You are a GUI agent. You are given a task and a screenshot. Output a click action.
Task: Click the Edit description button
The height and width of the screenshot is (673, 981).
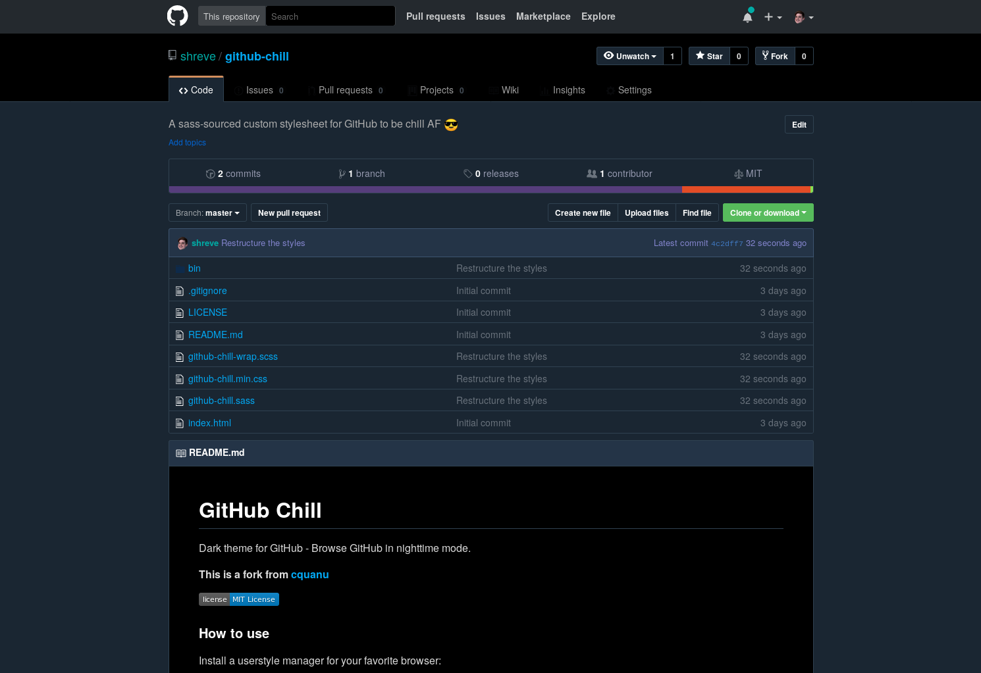799,124
